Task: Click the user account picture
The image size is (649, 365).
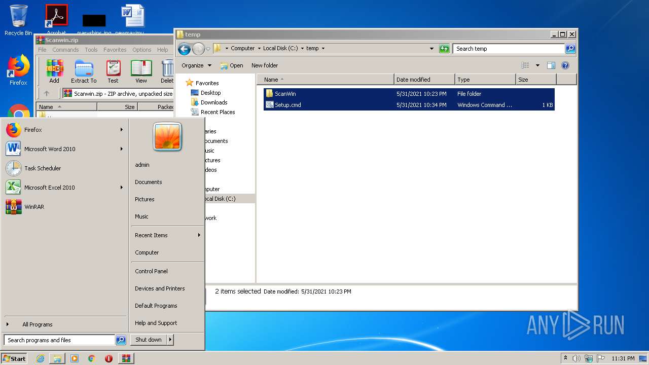Action: point(167,137)
